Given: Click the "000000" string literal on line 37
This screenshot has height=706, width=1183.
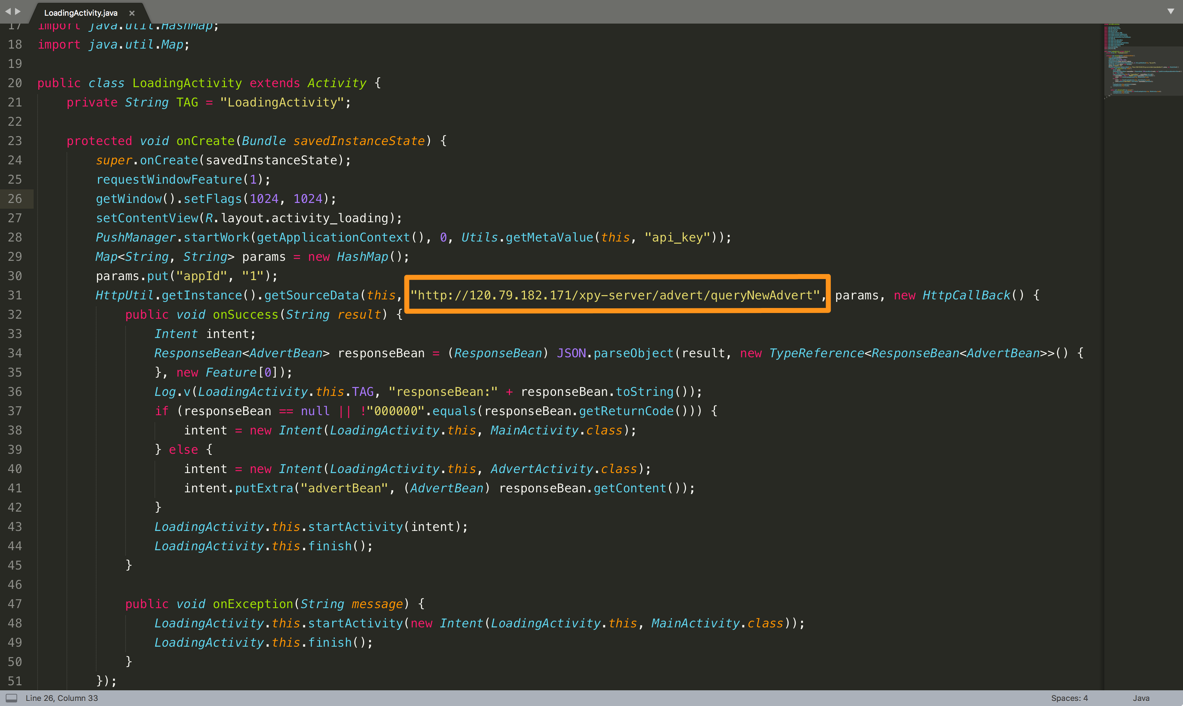Looking at the screenshot, I should click(395, 411).
